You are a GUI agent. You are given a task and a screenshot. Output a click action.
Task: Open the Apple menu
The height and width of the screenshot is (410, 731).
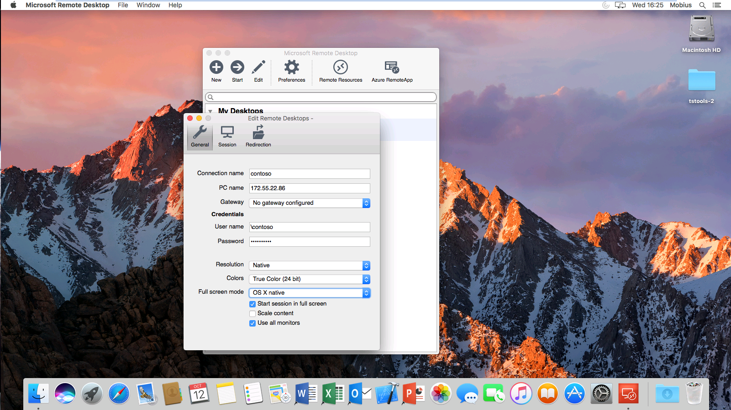click(13, 5)
